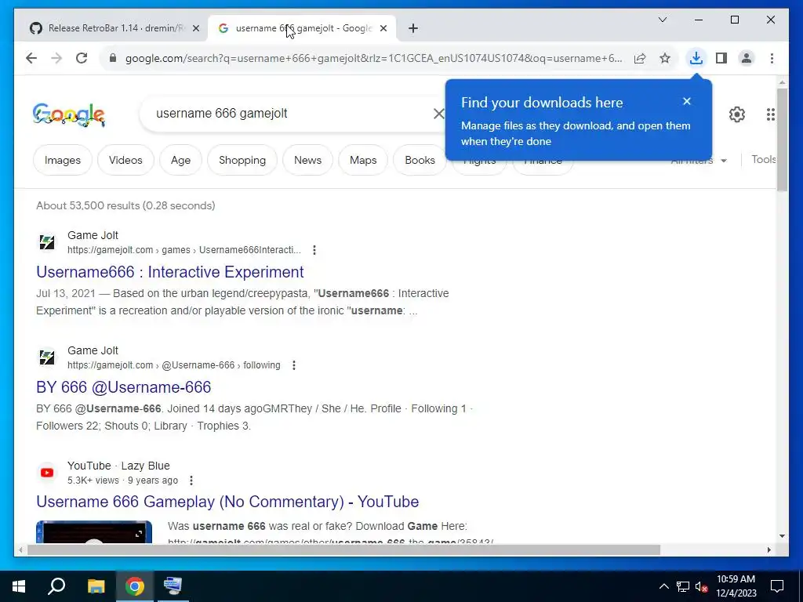Clear the search box with X
The width and height of the screenshot is (803, 602).
click(438, 114)
